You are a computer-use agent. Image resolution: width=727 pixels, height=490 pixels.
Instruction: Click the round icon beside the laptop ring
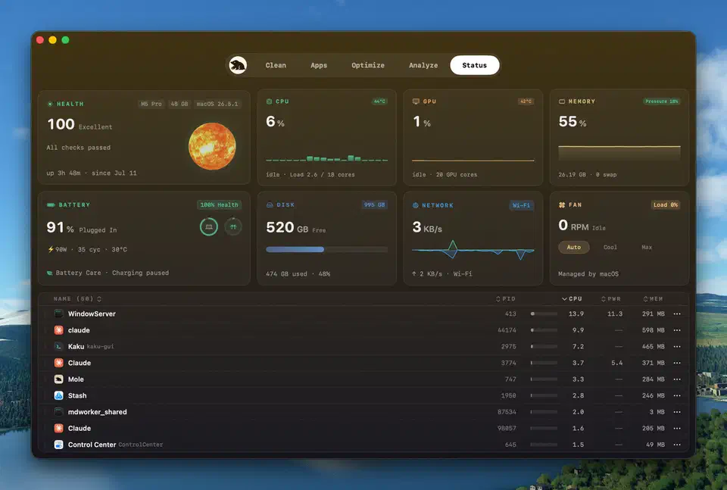(x=233, y=226)
